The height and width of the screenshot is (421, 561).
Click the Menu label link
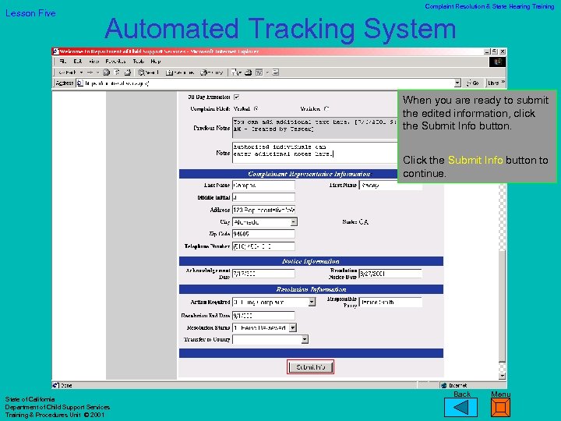coord(500,394)
